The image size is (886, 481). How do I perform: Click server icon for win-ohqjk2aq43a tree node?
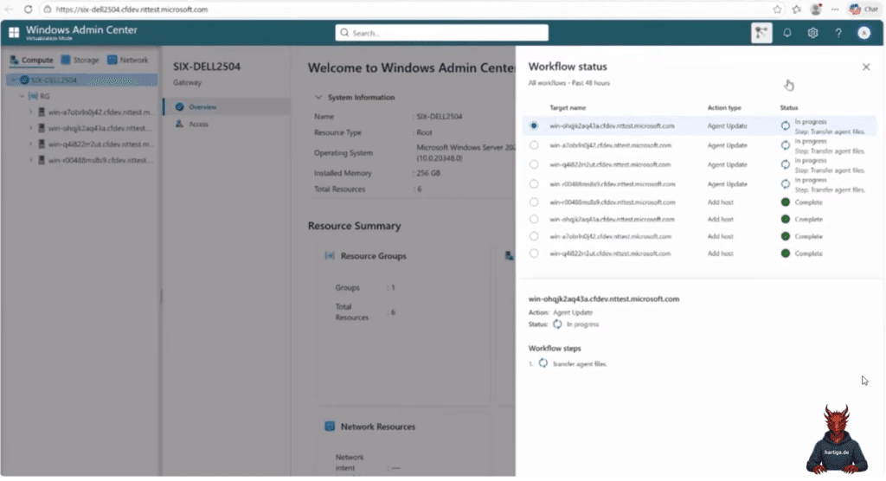[42, 128]
